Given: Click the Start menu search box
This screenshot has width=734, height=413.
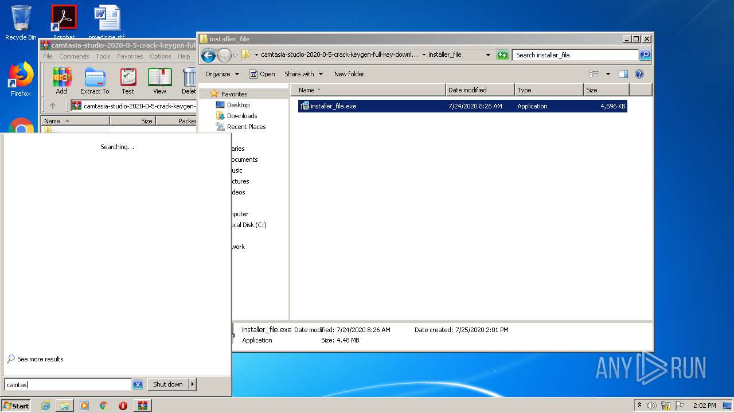Looking at the screenshot, I should (x=68, y=385).
